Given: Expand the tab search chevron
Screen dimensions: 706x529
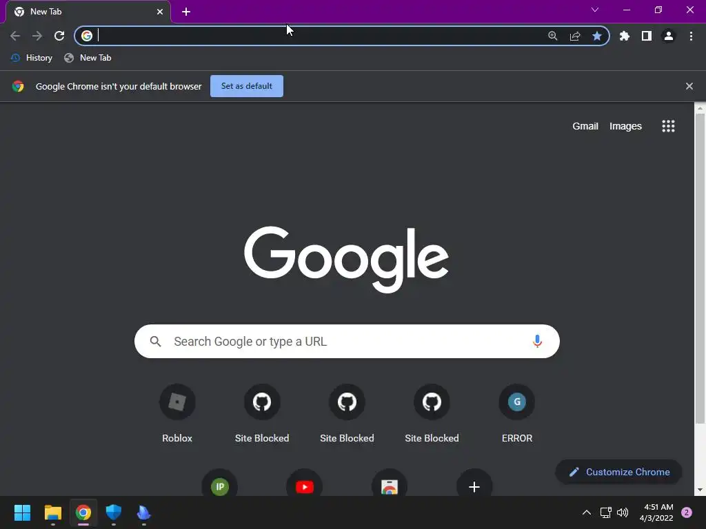Looking at the screenshot, I should (595, 10).
